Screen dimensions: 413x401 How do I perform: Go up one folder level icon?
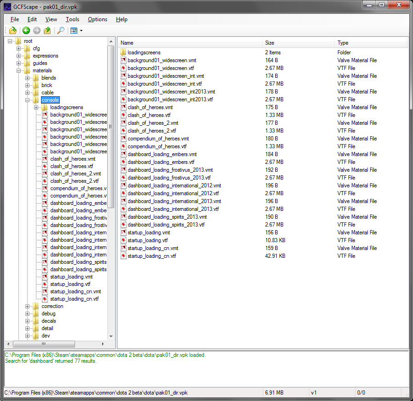click(47, 30)
